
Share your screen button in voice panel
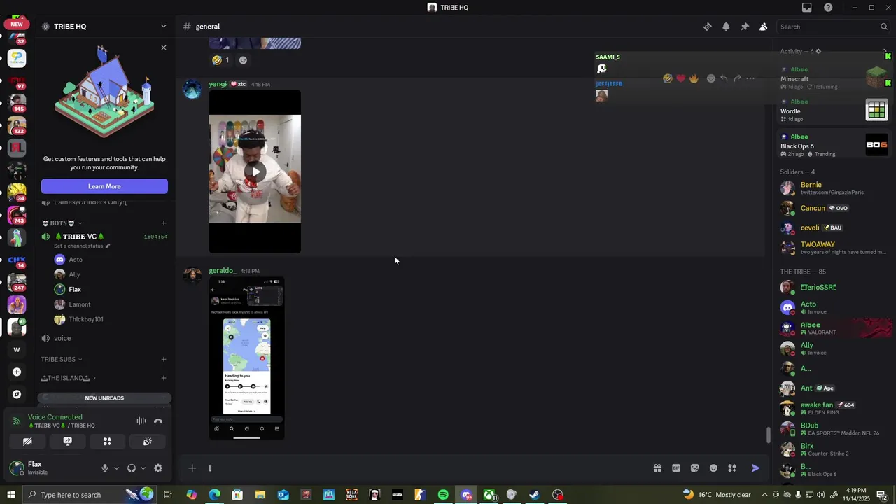pos(67,442)
